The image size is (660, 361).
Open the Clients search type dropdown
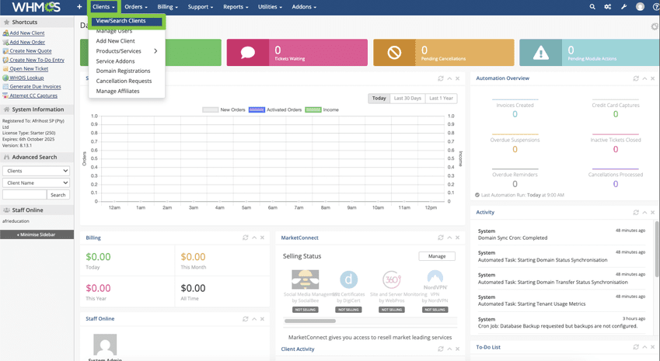36,171
